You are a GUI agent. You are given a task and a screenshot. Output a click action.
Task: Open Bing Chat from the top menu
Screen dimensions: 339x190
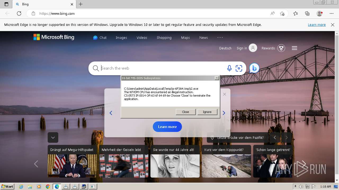click(x=100, y=37)
